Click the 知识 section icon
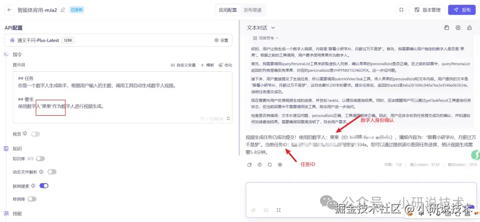Screen dimensions: 480x222 coord(6,148)
